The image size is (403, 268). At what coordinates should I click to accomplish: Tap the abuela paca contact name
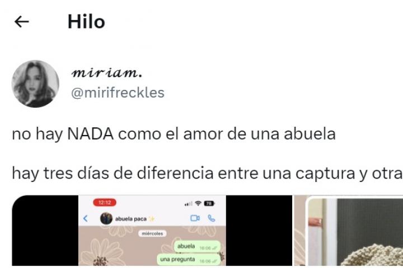(131, 219)
